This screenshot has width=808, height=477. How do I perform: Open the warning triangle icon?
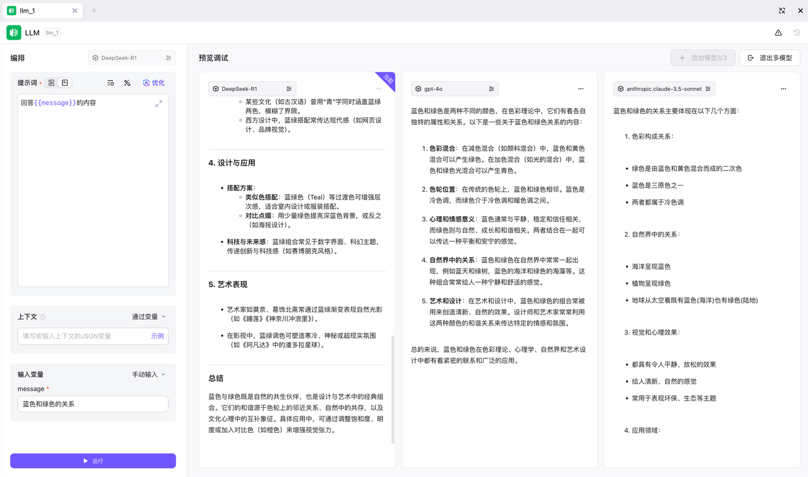click(x=778, y=33)
